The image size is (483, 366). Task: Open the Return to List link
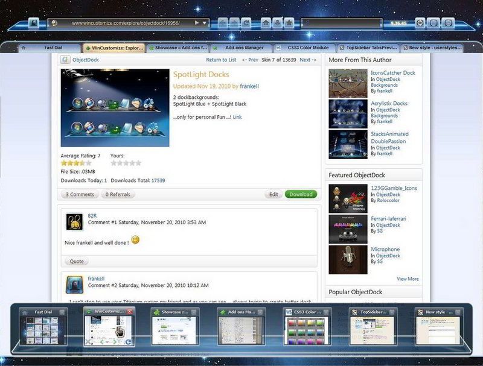[221, 60]
